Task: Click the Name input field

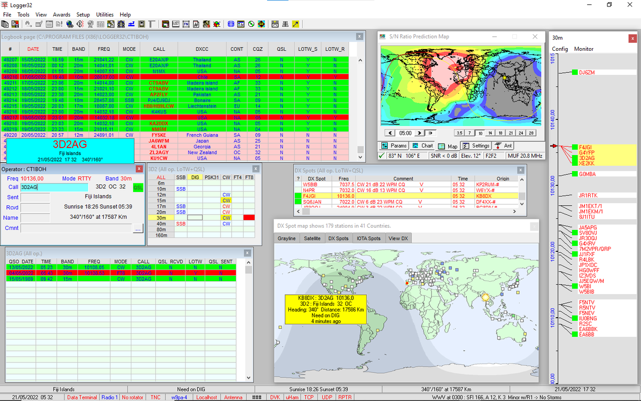Action: pyautogui.click(x=35, y=218)
